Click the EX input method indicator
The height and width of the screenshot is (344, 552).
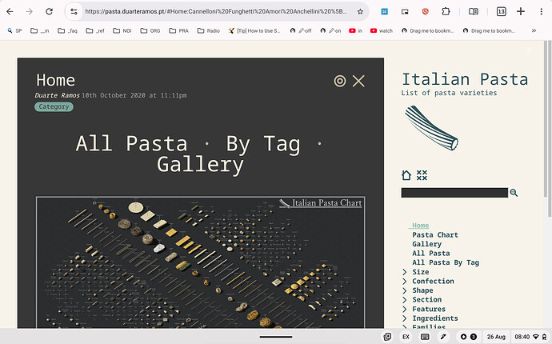coord(406,337)
